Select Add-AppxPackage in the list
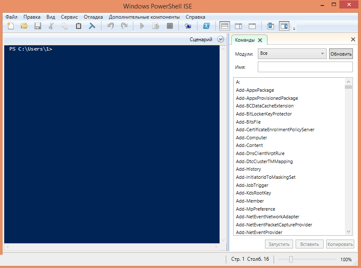 click(x=255, y=90)
